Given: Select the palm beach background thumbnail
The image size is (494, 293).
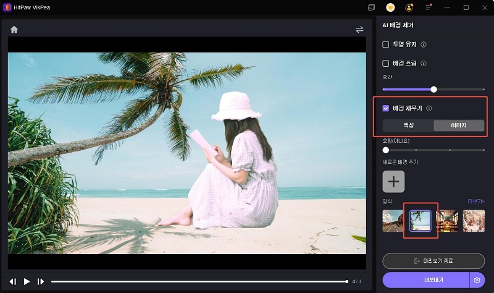Looking at the screenshot, I should click(420, 221).
